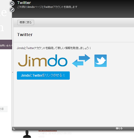Click the user avatar silhouette behind dialog
This screenshot has height=138, width=134.
(27, 134)
